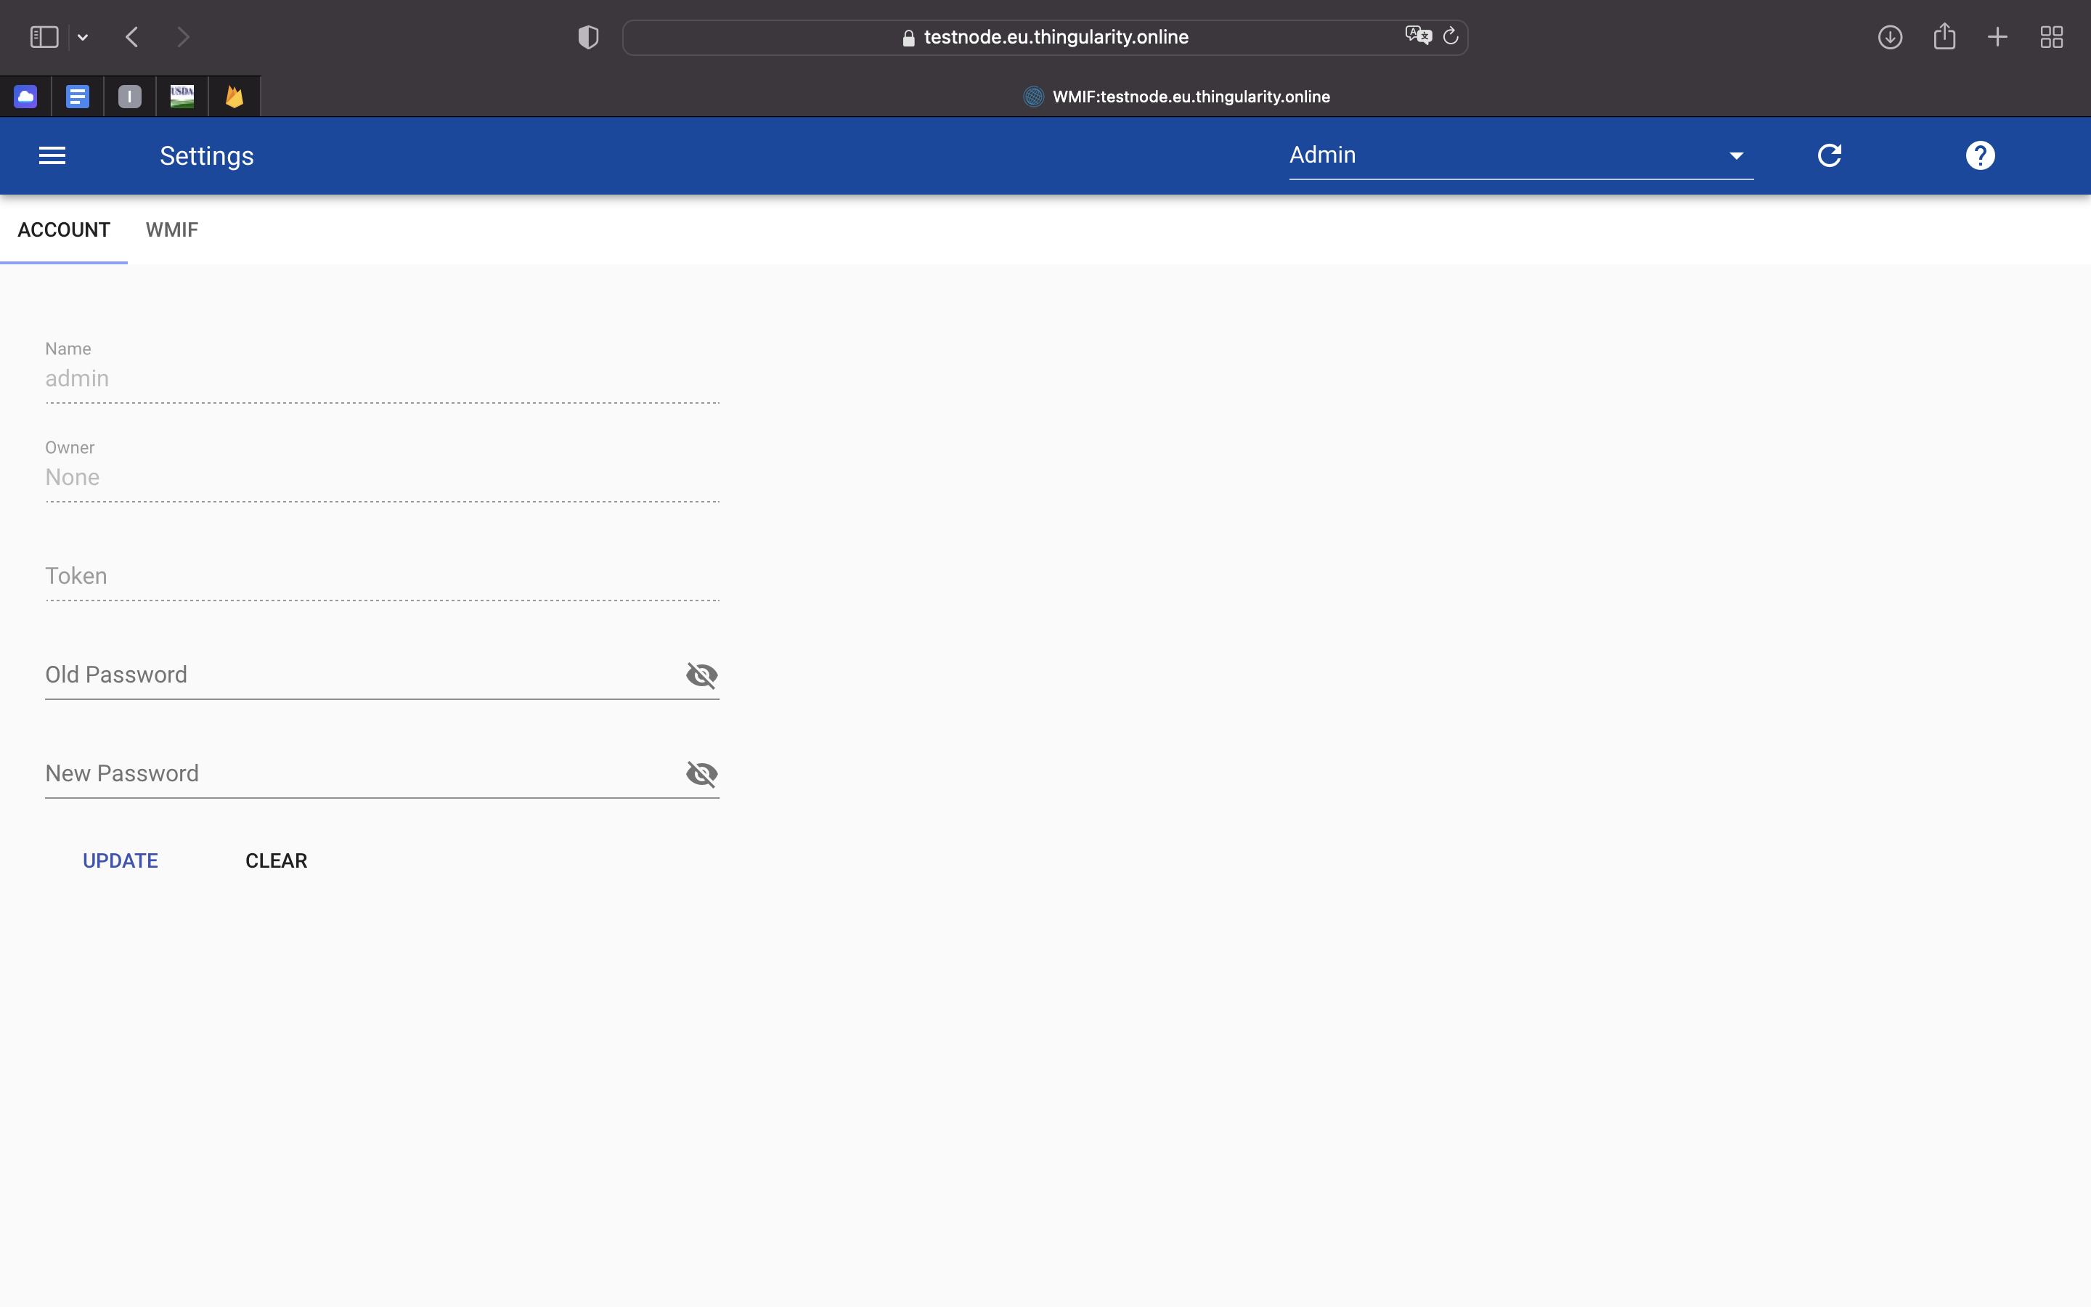Switch to the WMIF tab
The width and height of the screenshot is (2091, 1307).
point(172,230)
